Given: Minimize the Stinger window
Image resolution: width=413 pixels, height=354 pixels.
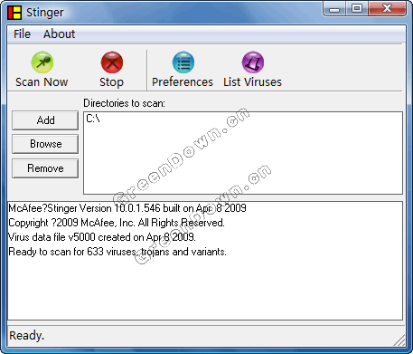Looking at the screenshot, I should point(334,9).
